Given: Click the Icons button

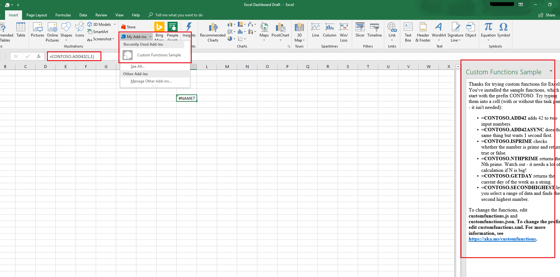Looking at the screenshot, I should pos(80,30).
